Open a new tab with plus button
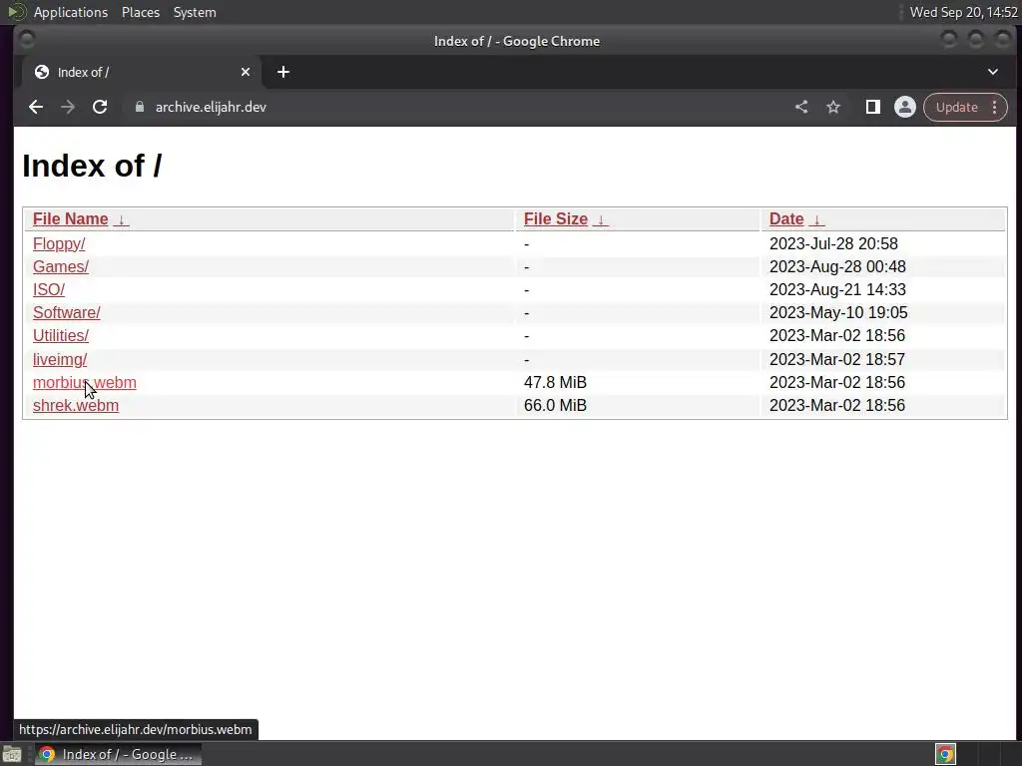 282,72
